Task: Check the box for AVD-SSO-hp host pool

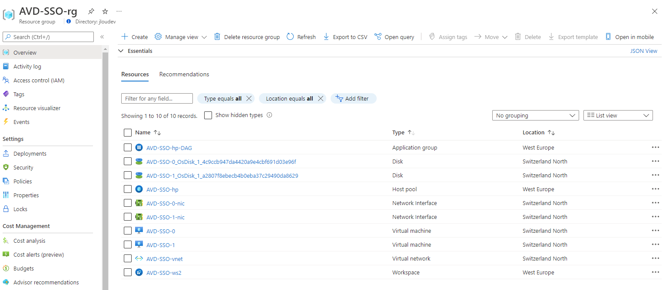Action: click(127, 189)
